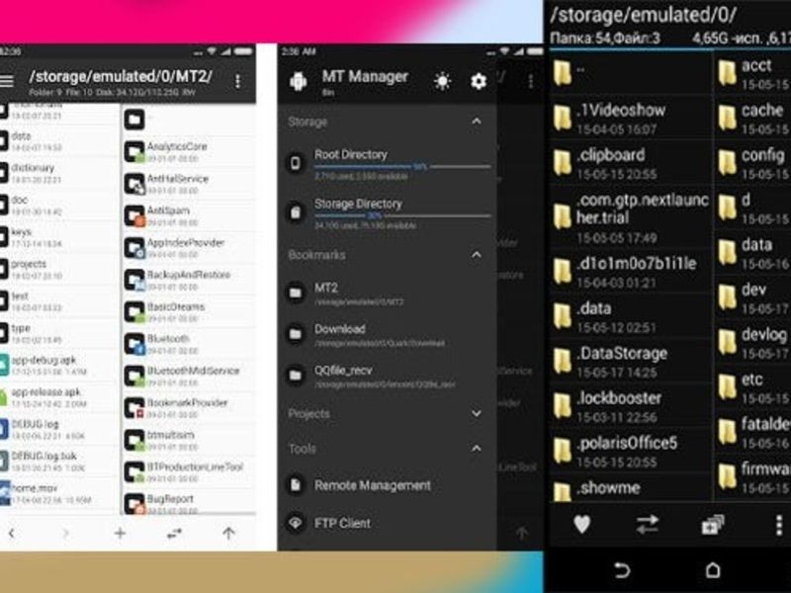Open BluetoothMidiService entry
Viewport: 791px width, 593px height.
190,376
